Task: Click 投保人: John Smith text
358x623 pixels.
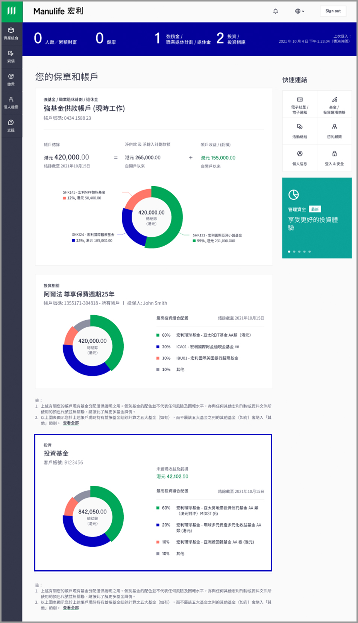Action: [147, 303]
